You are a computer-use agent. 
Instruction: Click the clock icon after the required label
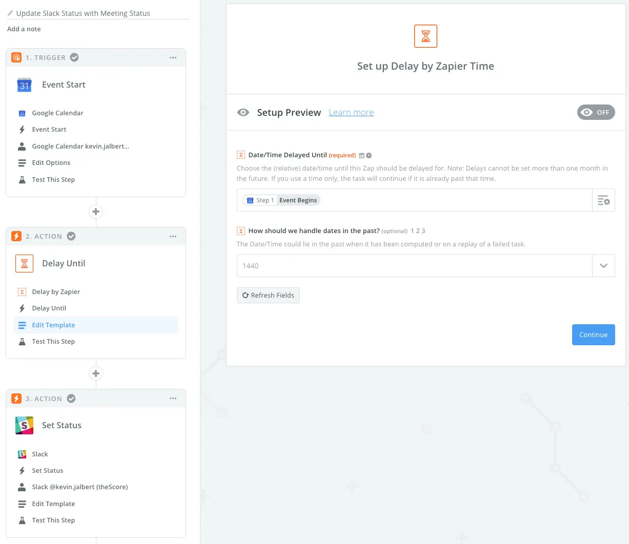(x=369, y=155)
